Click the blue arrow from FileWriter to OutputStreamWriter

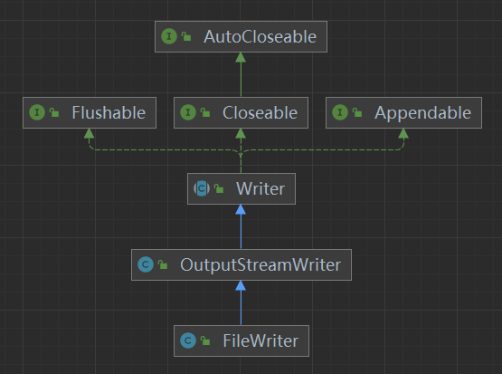click(x=241, y=302)
